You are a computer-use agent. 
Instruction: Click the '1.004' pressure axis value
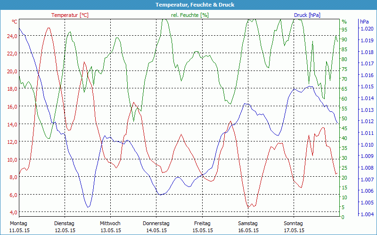[366, 214]
